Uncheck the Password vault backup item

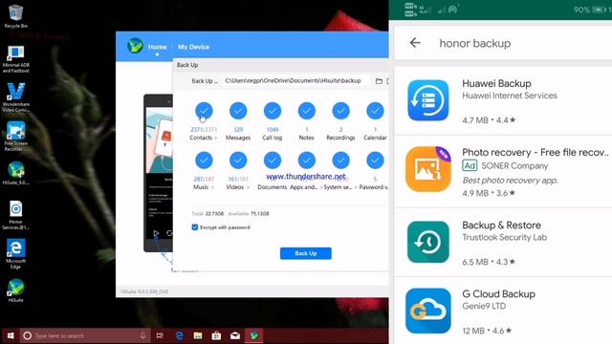click(x=375, y=161)
